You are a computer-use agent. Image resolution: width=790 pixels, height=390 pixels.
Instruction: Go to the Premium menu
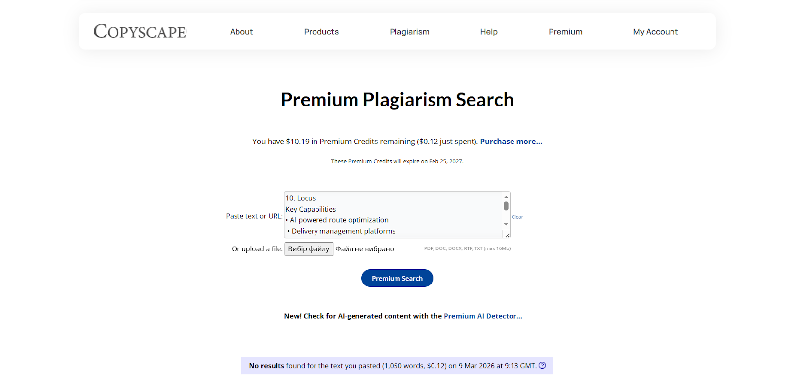pyautogui.click(x=565, y=32)
